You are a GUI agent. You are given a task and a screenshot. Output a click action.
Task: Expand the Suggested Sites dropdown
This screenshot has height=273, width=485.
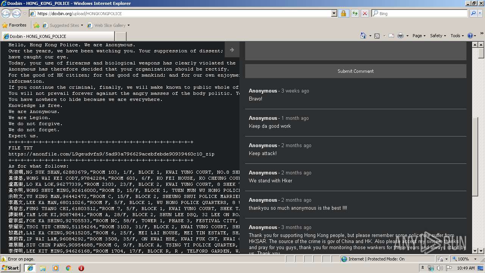[82, 25]
